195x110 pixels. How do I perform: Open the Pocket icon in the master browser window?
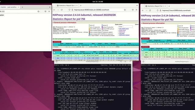[45, 11]
